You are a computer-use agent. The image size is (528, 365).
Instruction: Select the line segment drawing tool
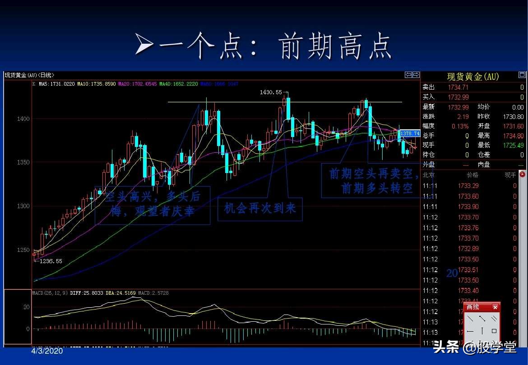point(483,319)
